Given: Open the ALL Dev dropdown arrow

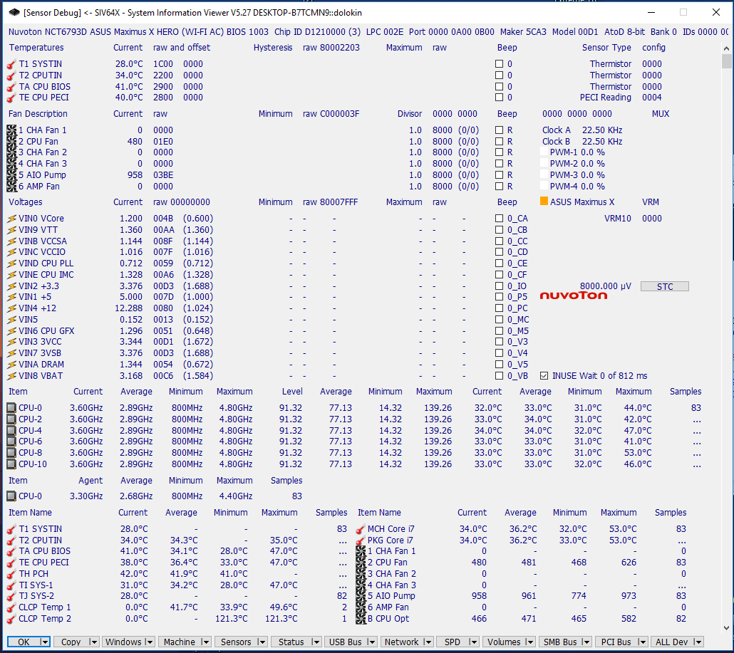Looking at the screenshot, I should click(x=698, y=642).
